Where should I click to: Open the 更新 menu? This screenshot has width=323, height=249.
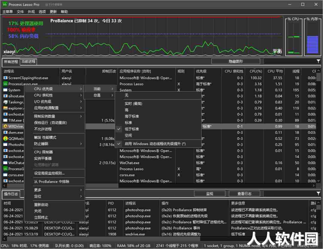pos(53,12)
